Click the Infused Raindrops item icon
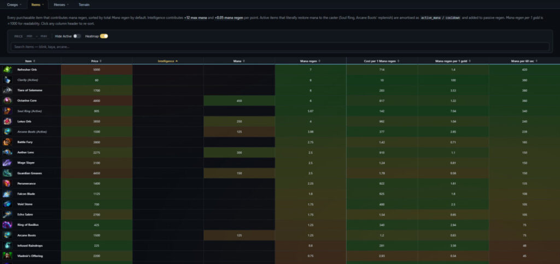This screenshot has width=560, height=264. (7, 245)
